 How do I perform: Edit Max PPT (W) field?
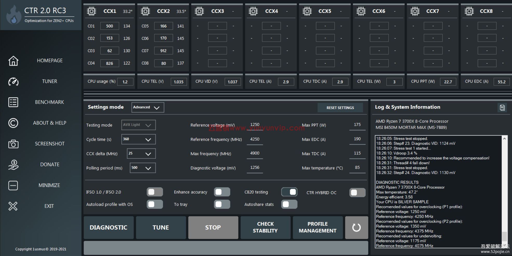click(x=357, y=125)
